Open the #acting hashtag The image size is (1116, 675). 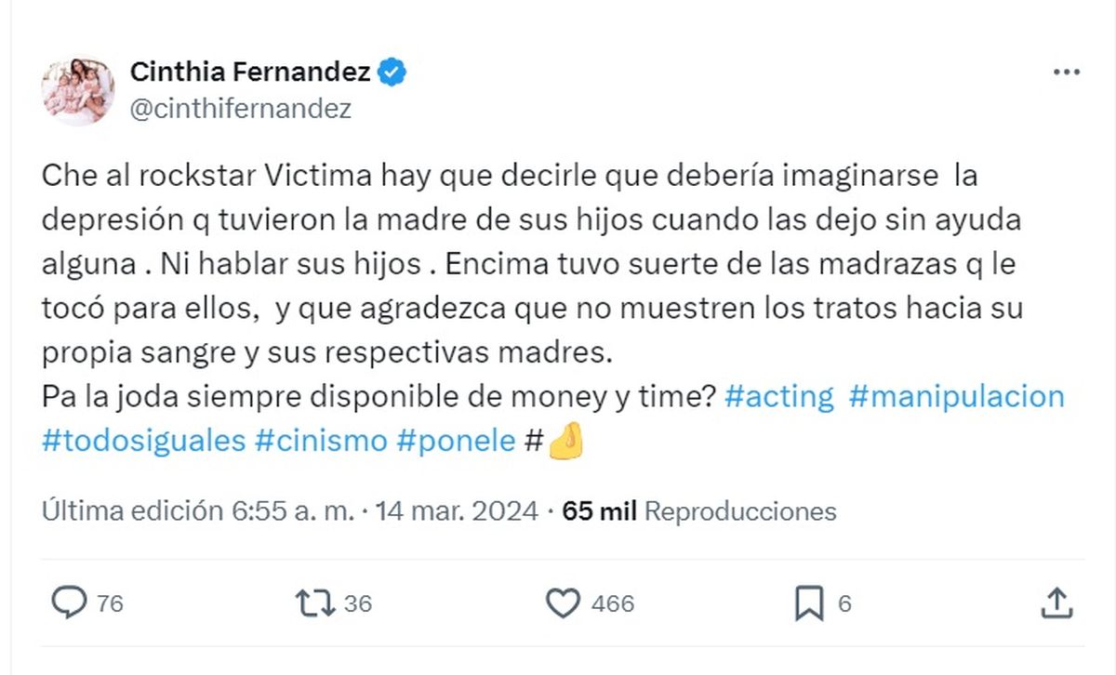coord(778,397)
